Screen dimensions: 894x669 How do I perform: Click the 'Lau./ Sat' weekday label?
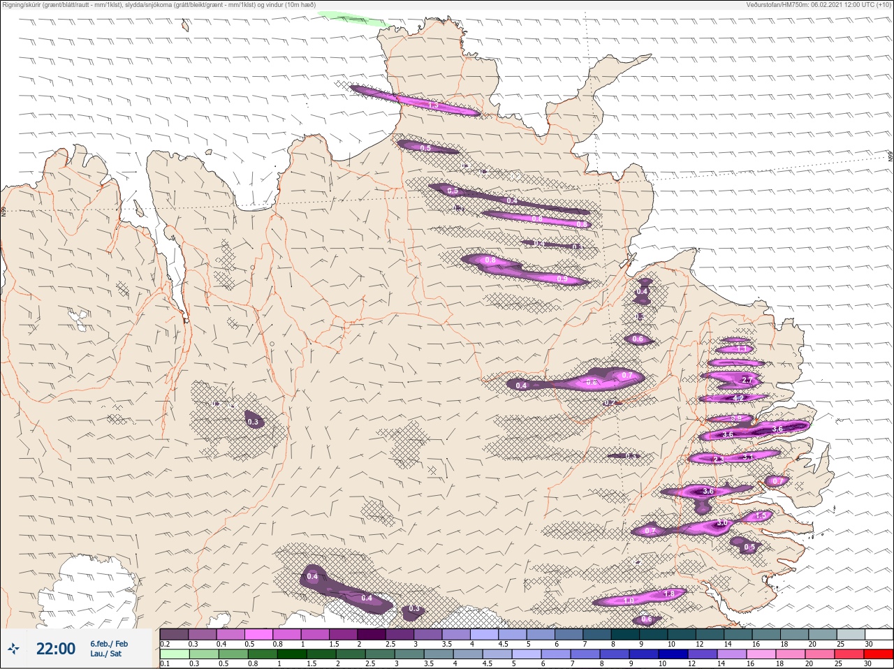(x=105, y=654)
